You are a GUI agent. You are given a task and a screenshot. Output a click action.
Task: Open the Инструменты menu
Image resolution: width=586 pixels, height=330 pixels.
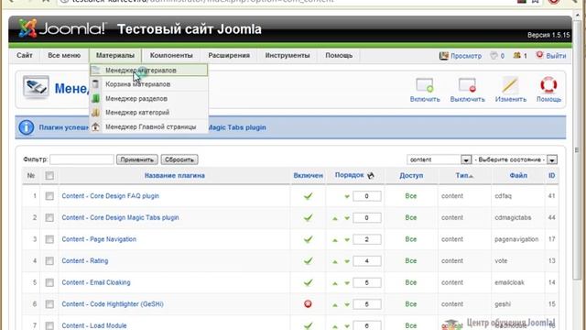(288, 55)
